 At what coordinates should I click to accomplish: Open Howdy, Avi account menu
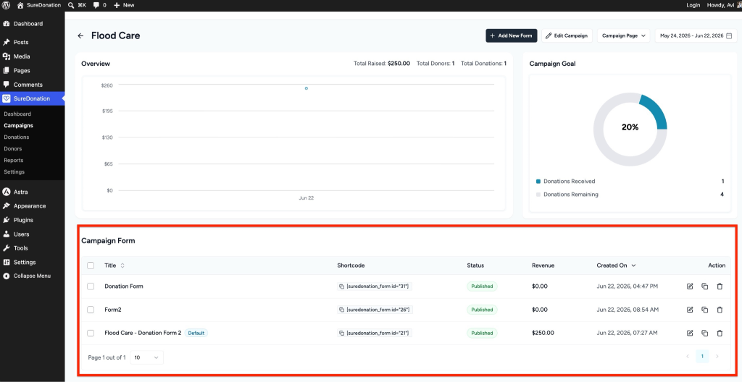(723, 5)
